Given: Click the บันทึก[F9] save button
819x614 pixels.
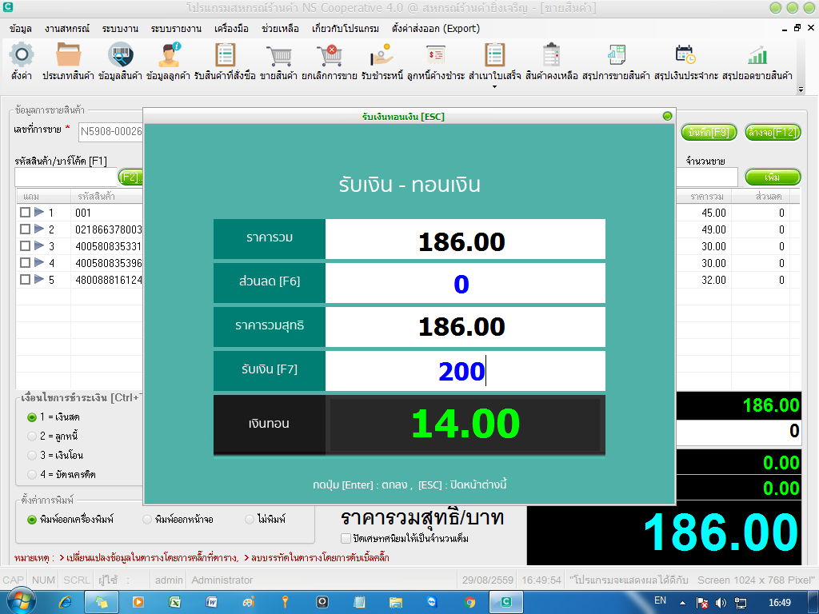Looking at the screenshot, I should click(x=709, y=132).
